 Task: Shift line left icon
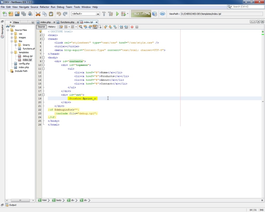point(121,27)
